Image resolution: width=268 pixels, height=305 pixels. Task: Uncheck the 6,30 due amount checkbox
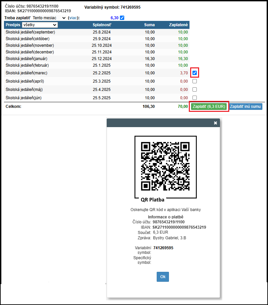122,18
